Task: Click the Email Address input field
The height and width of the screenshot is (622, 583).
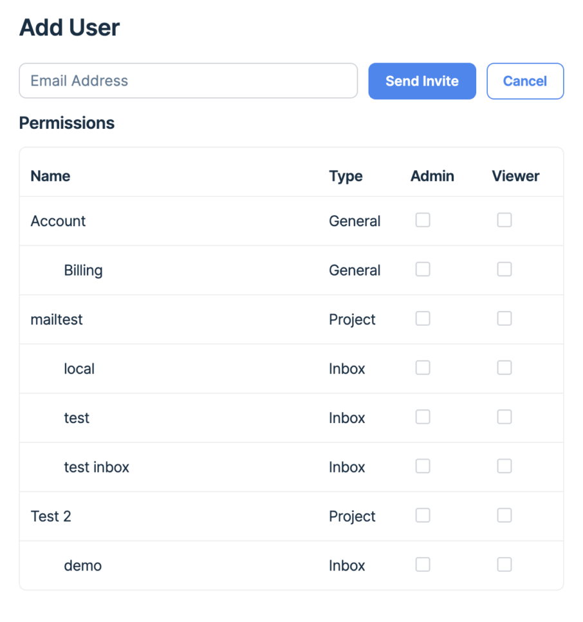Action: [x=188, y=80]
